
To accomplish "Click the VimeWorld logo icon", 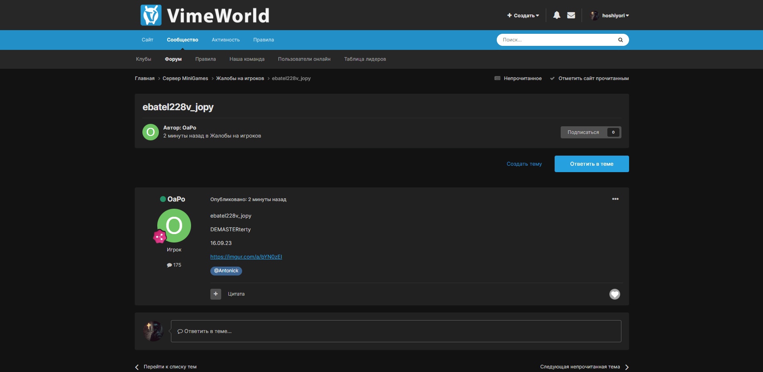I will pos(151,15).
